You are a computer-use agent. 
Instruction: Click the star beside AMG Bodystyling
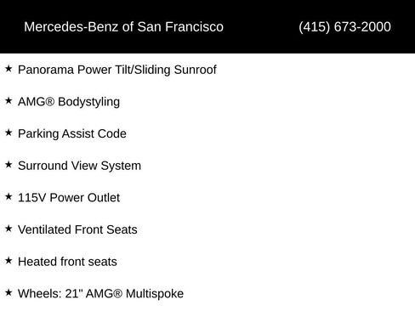(9, 100)
